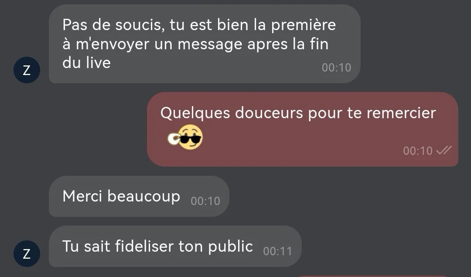This screenshot has height=277, width=471.
Task: Select the 'Quelques douceurs pour te remercier' bubble
Action: (303, 129)
